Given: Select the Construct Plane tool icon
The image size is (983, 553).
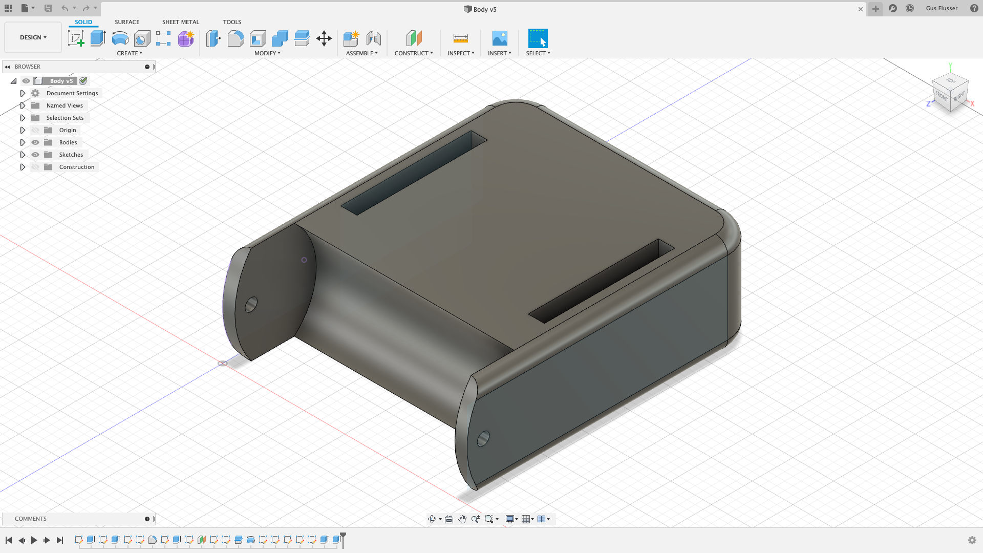Looking at the screenshot, I should click(414, 38).
